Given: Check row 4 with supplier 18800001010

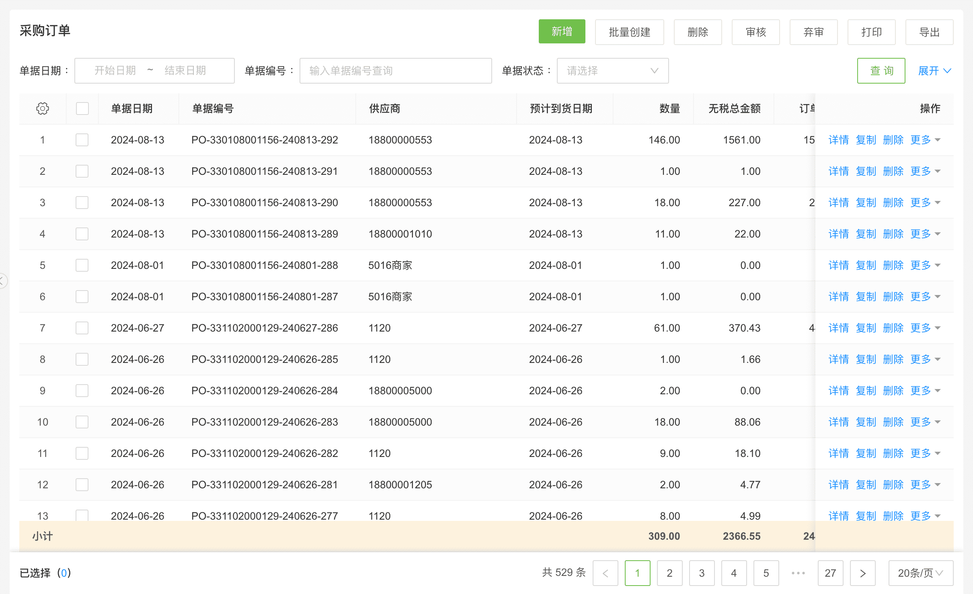Looking at the screenshot, I should 82,234.
